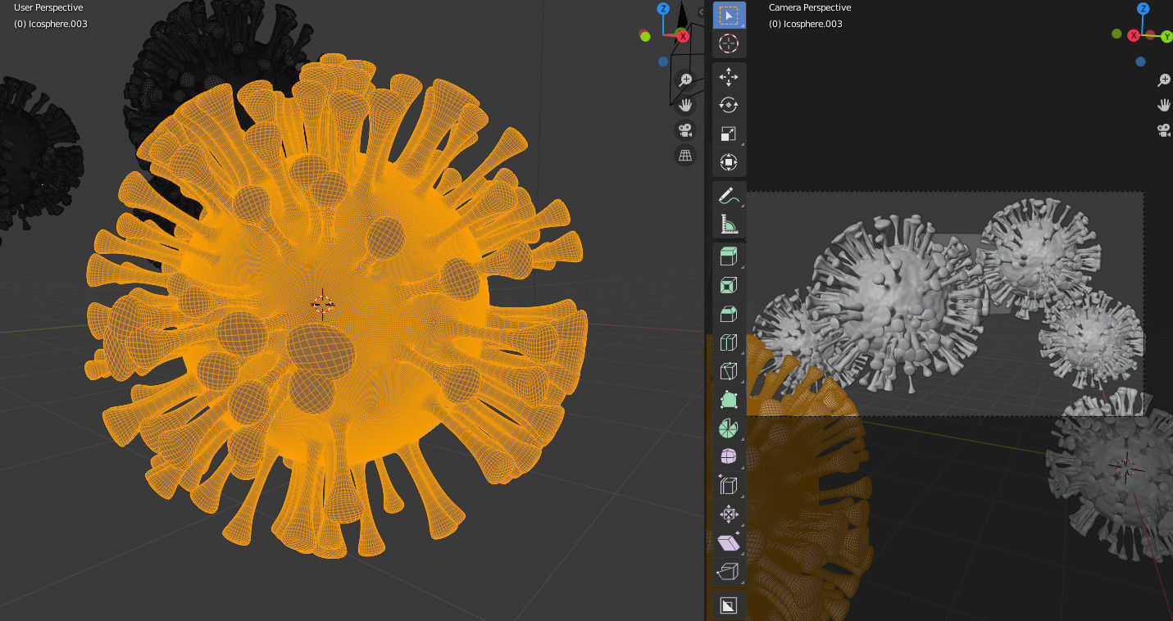Pick the Scale tool

(x=729, y=134)
